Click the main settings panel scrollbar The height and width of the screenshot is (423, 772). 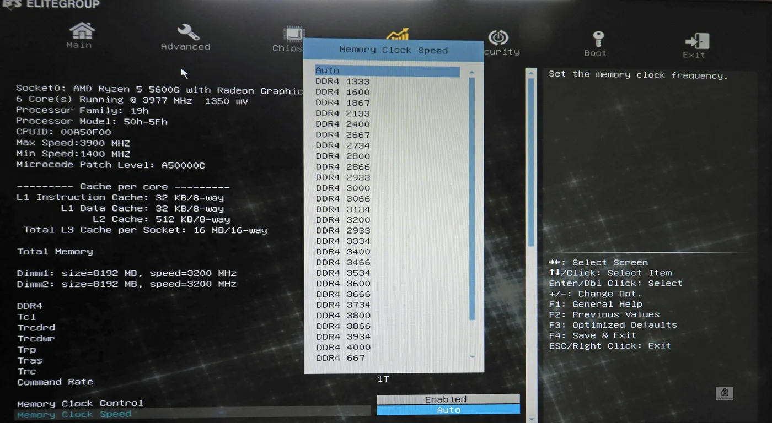531,162
